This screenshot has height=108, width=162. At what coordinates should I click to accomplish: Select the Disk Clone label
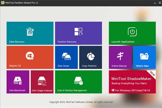(63, 66)
